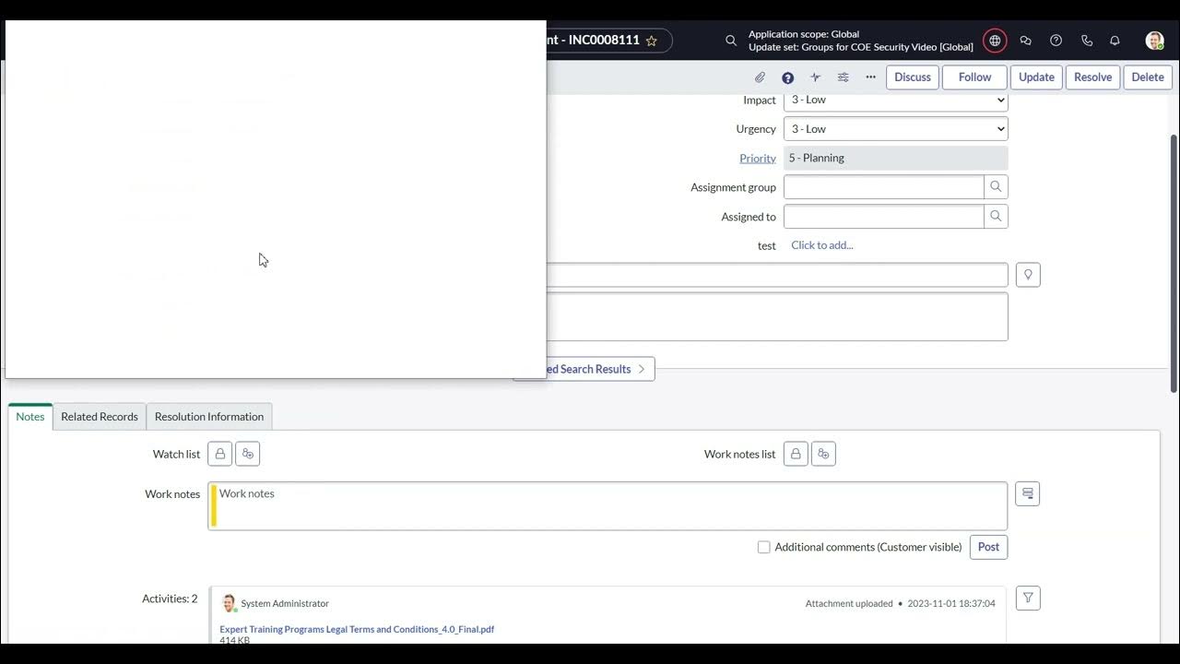Screen dimensions: 1180x664
Task: Switch to the Related Records tab
Action: point(100,417)
